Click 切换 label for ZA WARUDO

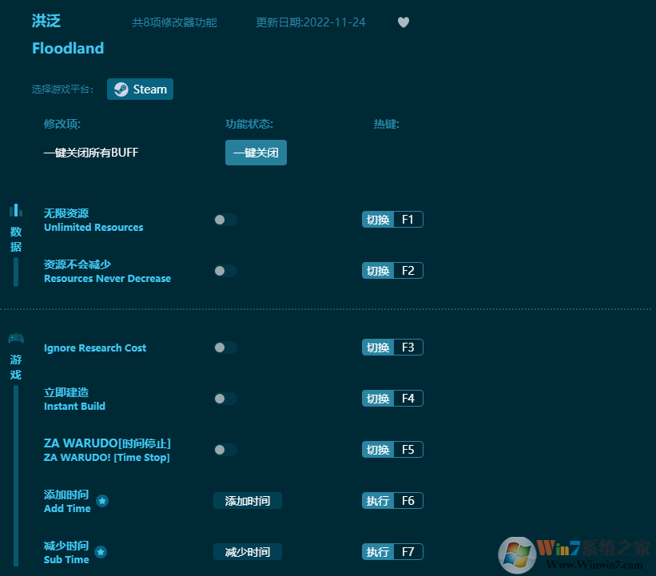(x=378, y=450)
